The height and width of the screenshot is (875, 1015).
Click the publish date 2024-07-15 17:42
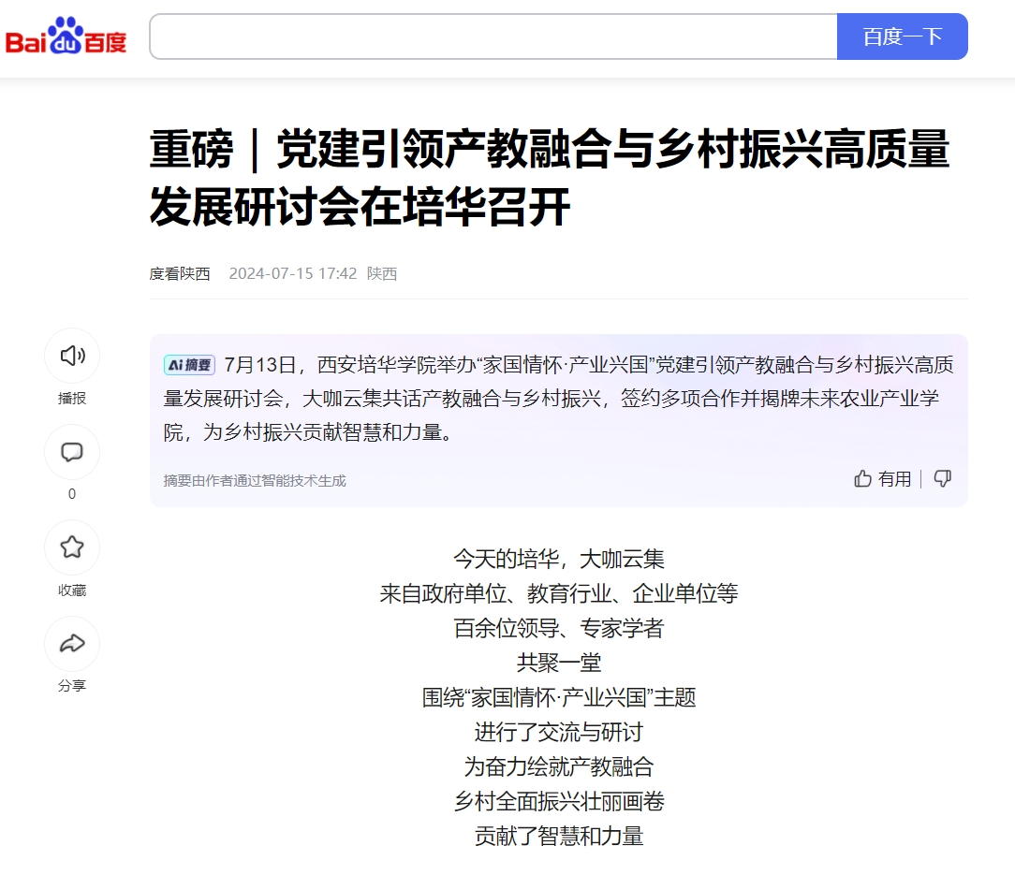click(x=293, y=273)
